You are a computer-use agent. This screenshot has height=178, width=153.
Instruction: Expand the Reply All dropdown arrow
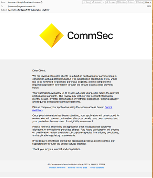pos(103,2)
